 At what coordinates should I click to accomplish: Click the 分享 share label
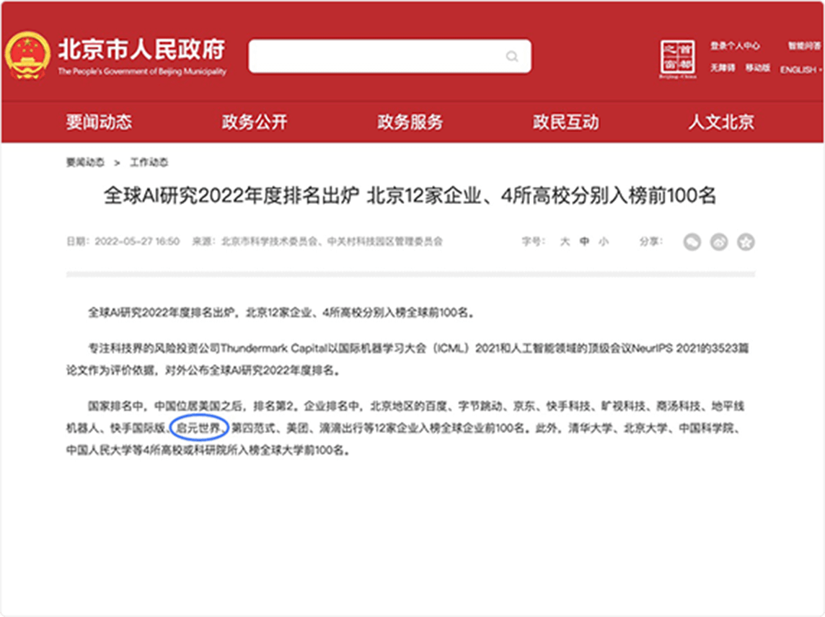(x=651, y=241)
